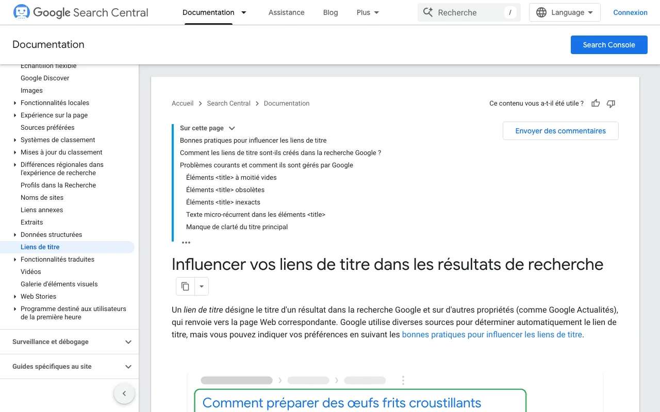
Task: Click the Google Search Central logo
Action: (80, 12)
